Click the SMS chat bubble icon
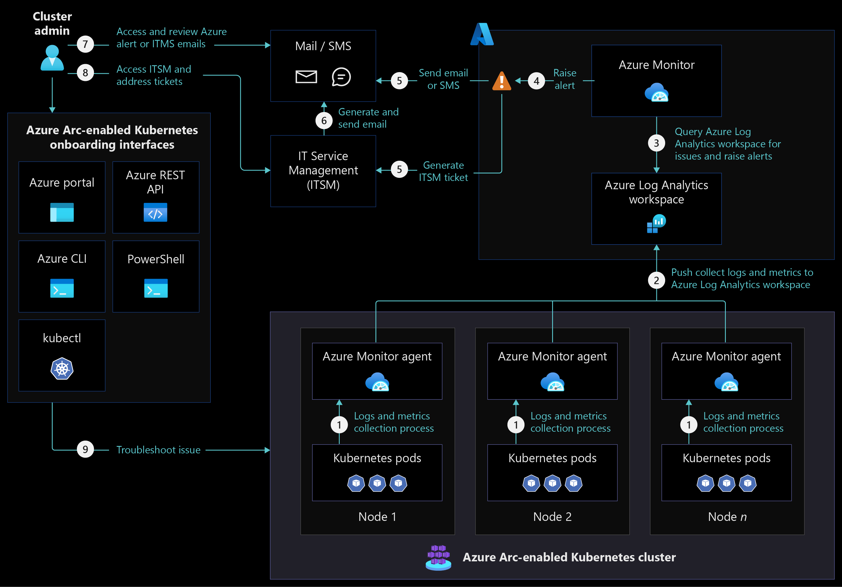This screenshot has height=587, width=842. (x=341, y=77)
